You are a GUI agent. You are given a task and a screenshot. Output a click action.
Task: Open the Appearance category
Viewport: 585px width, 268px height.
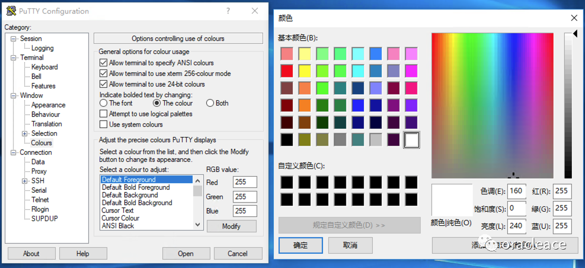[48, 105]
